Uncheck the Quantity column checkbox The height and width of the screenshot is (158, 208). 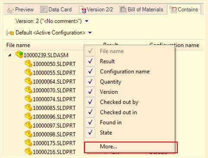(x=90, y=82)
